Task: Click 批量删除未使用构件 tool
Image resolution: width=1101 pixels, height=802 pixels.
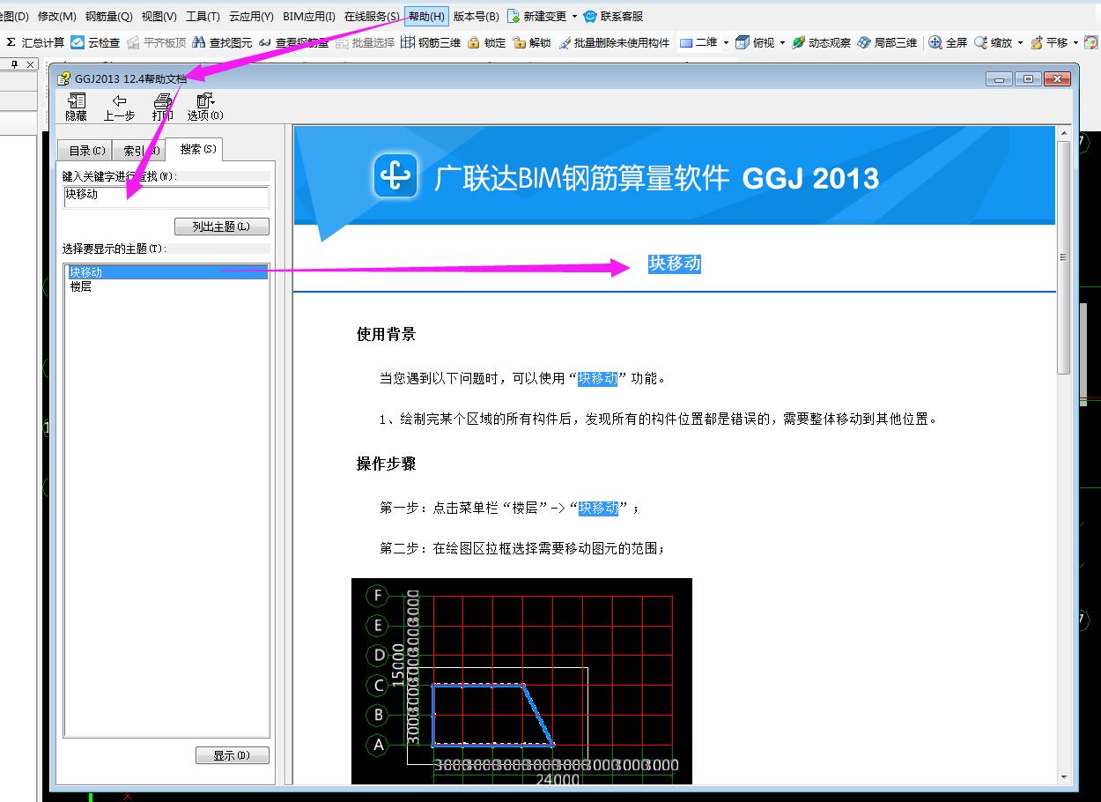Action: pyautogui.click(x=614, y=42)
